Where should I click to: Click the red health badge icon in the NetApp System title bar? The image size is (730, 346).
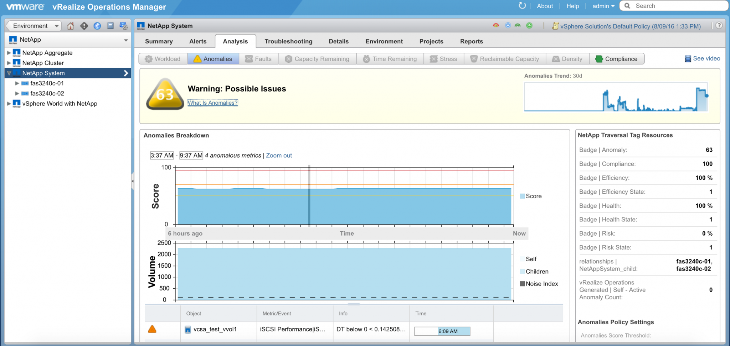[x=496, y=26]
